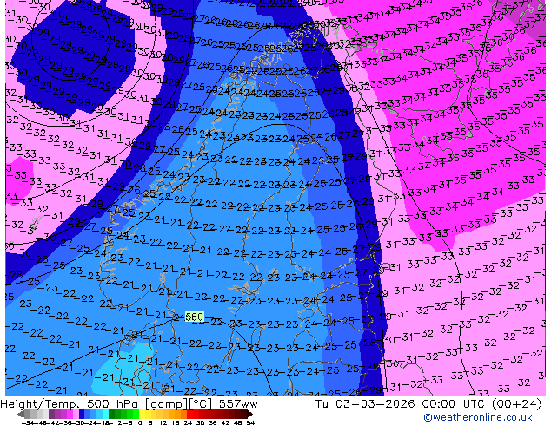Click the 54 label at legend's right end
Screen dimensions: 551x425
tap(250, 422)
